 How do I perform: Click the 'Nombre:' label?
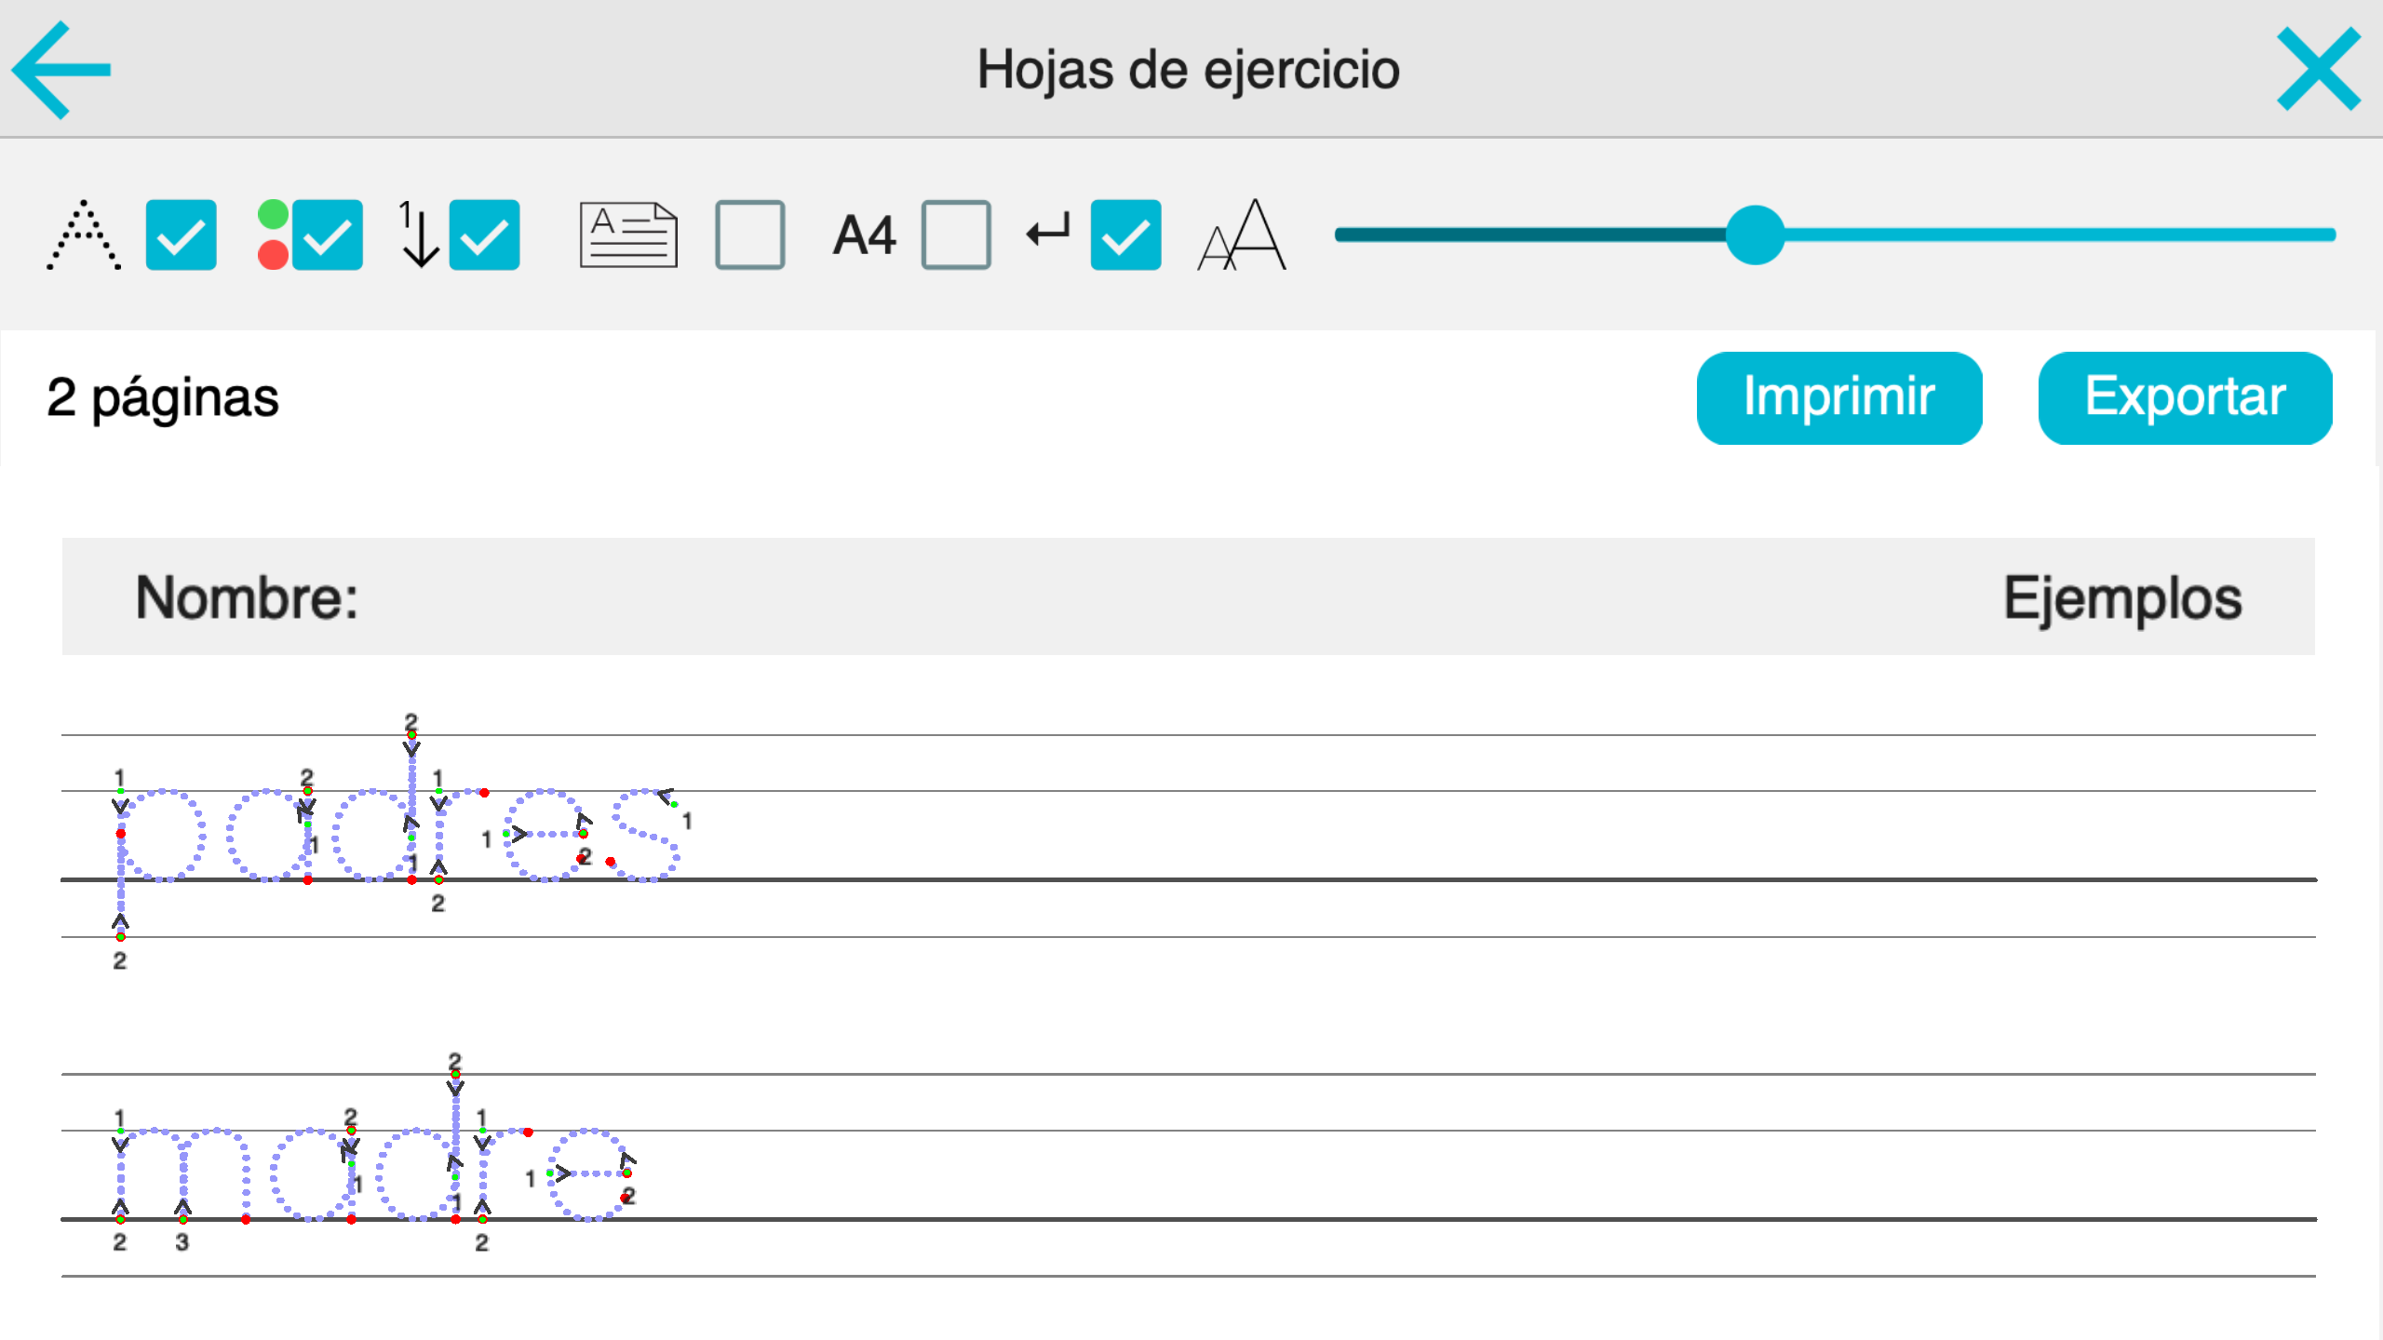[x=247, y=596]
